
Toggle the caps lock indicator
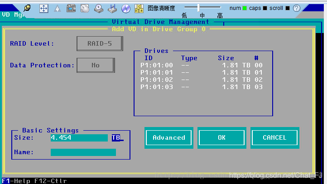pos(265,8)
